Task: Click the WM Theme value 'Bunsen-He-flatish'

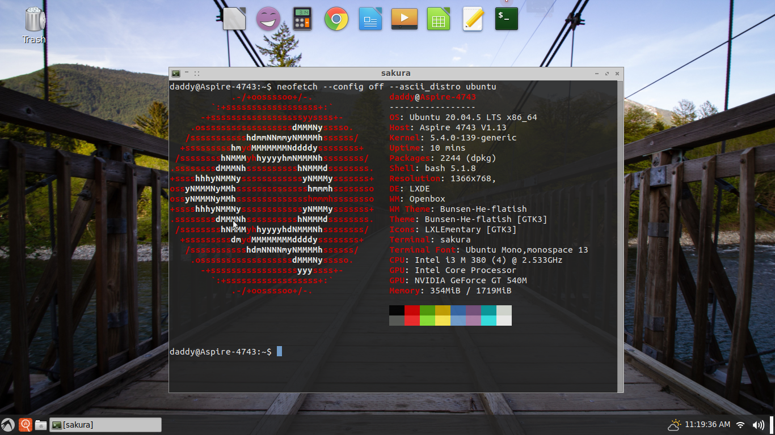Action: (x=483, y=209)
